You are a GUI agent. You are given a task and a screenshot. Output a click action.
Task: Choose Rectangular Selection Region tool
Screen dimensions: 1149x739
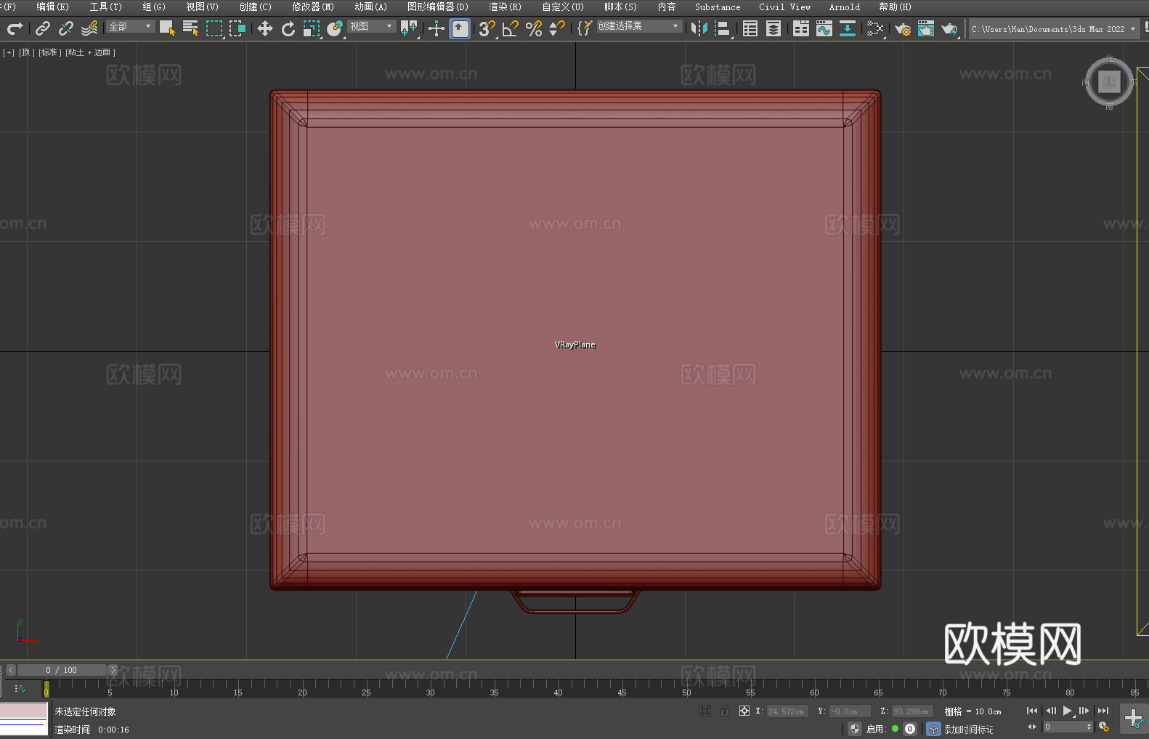point(214,28)
